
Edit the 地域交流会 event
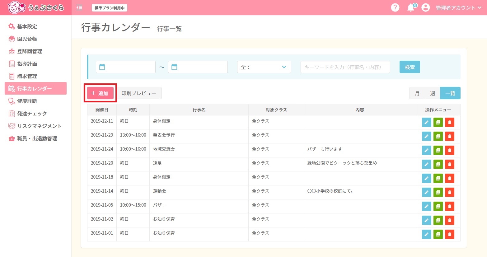click(427, 150)
